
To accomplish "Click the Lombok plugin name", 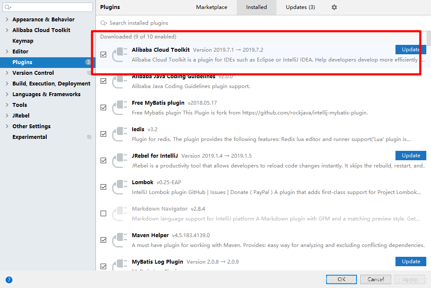I will [143, 182].
